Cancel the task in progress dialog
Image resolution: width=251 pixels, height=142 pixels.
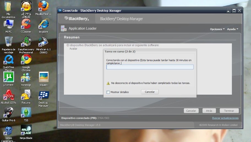(x=150, y=92)
